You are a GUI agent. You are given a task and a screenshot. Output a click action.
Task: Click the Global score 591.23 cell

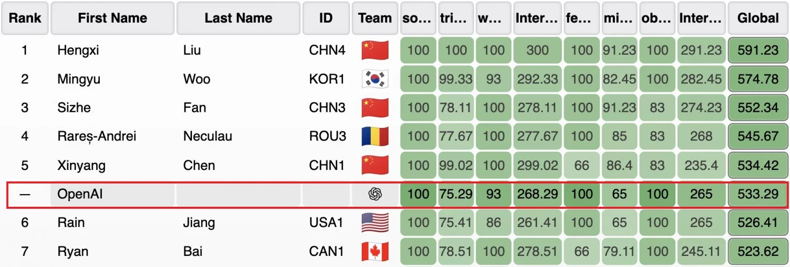coord(758,50)
